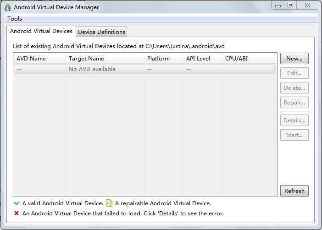
Task: Sort by the Target Name column header
Action: click(x=105, y=59)
